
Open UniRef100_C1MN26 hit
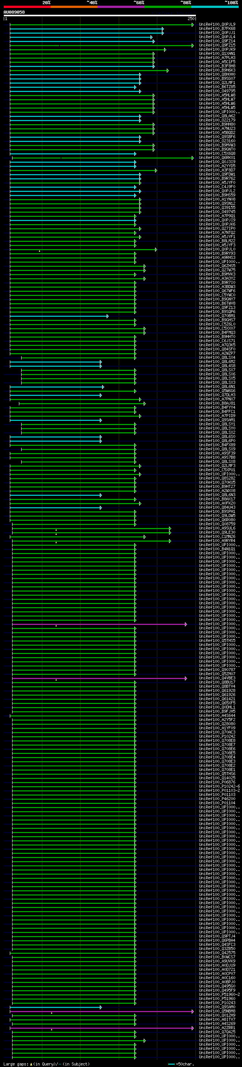217,536
